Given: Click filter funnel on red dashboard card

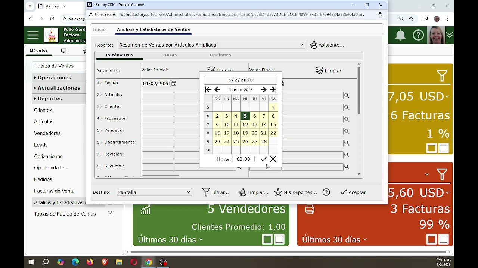Looking at the screenshot, I should point(442,174).
